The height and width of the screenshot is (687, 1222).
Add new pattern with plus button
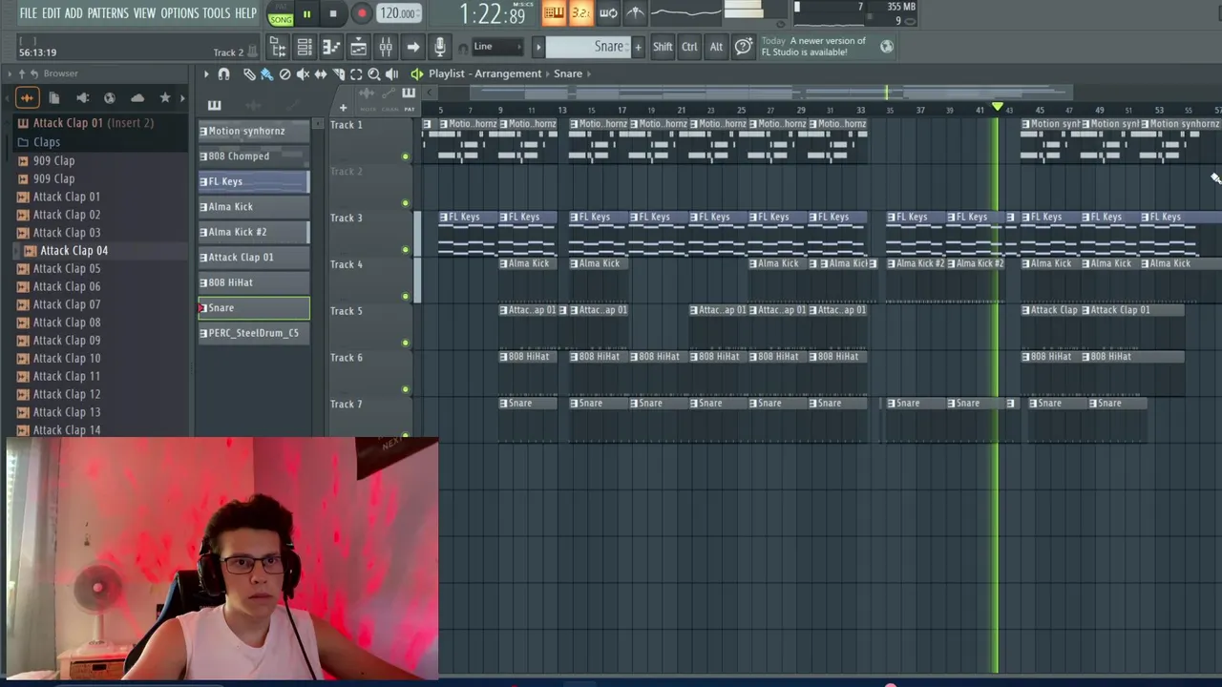point(638,46)
